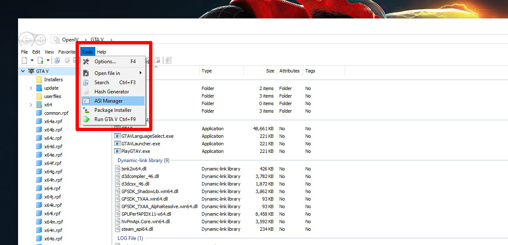
Task: Click the Search icon in the toolbar
Action: coord(57,60)
